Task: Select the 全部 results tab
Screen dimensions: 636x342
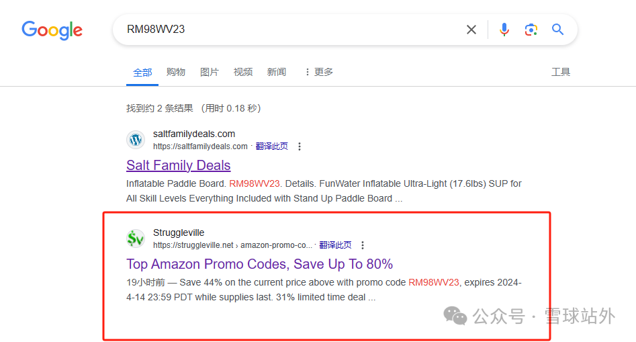Action: pyautogui.click(x=142, y=72)
